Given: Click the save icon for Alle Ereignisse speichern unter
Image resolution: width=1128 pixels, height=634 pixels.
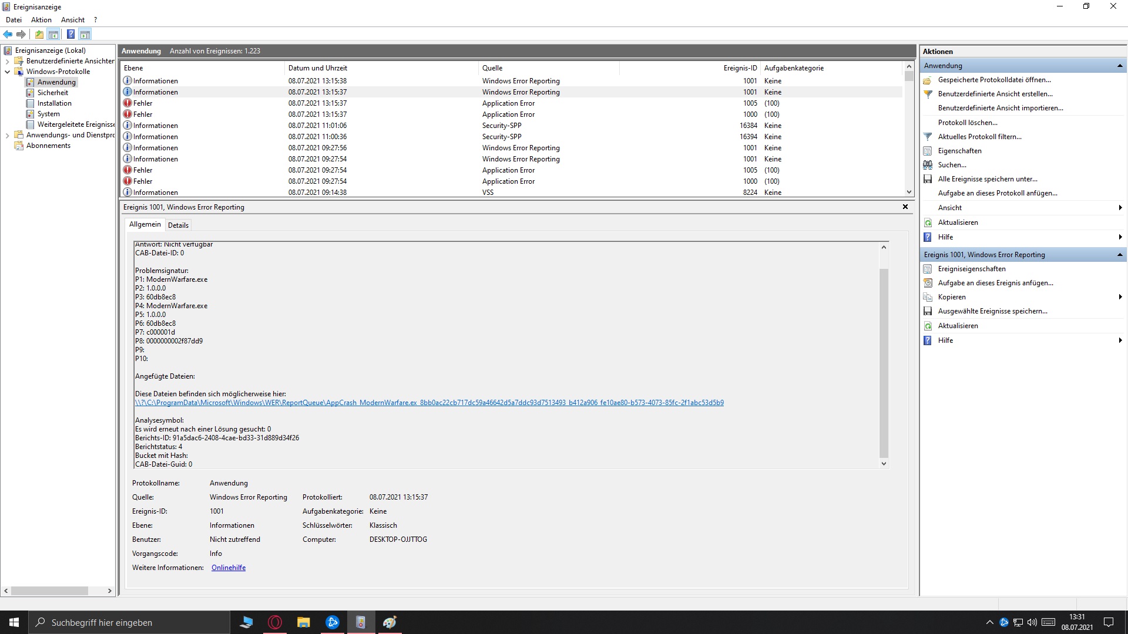Looking at the screenshot, I should 928,179.
